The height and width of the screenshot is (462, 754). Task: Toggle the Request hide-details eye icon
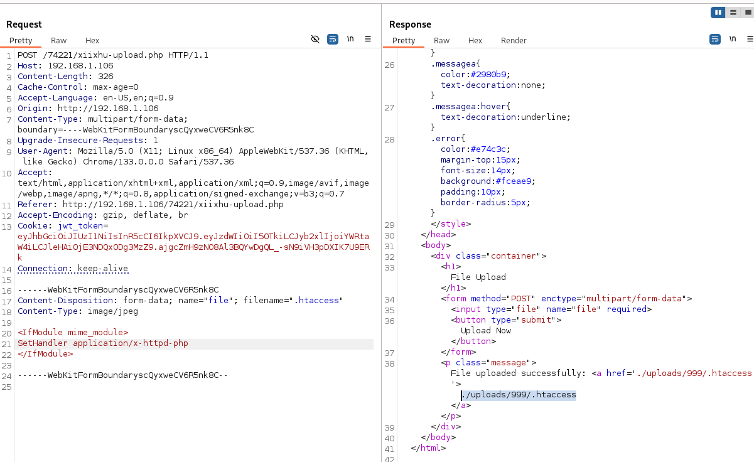[315, 39]
